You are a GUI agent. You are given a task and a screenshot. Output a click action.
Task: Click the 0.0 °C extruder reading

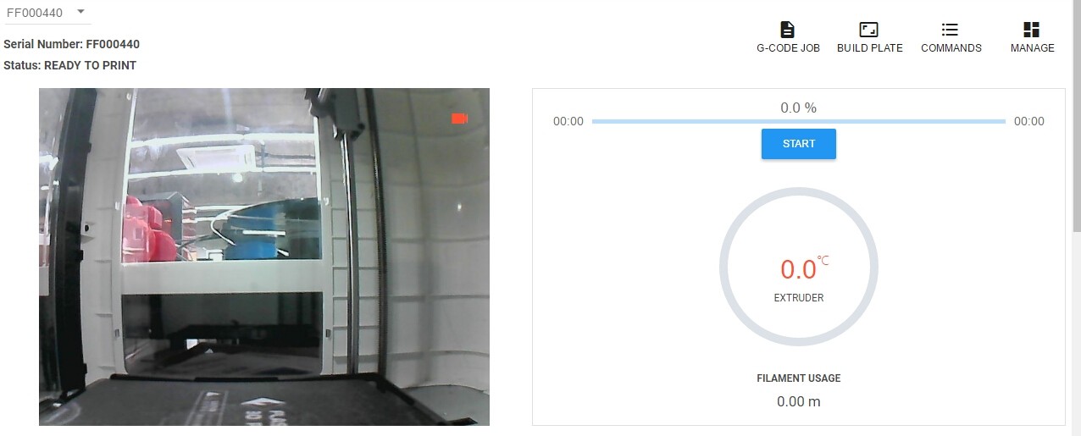[804, 268]
